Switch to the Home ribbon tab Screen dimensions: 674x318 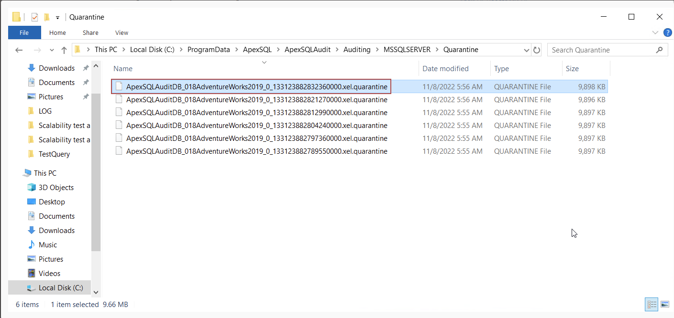(57, 32)
